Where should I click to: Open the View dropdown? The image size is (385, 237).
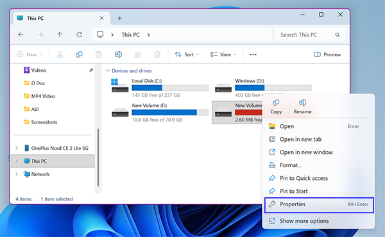pyautogui.click(x=223, y=54)
